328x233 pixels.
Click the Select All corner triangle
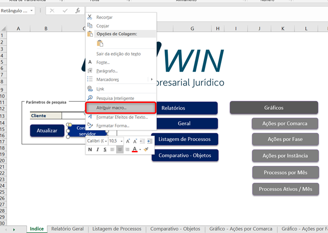point(3,29)
